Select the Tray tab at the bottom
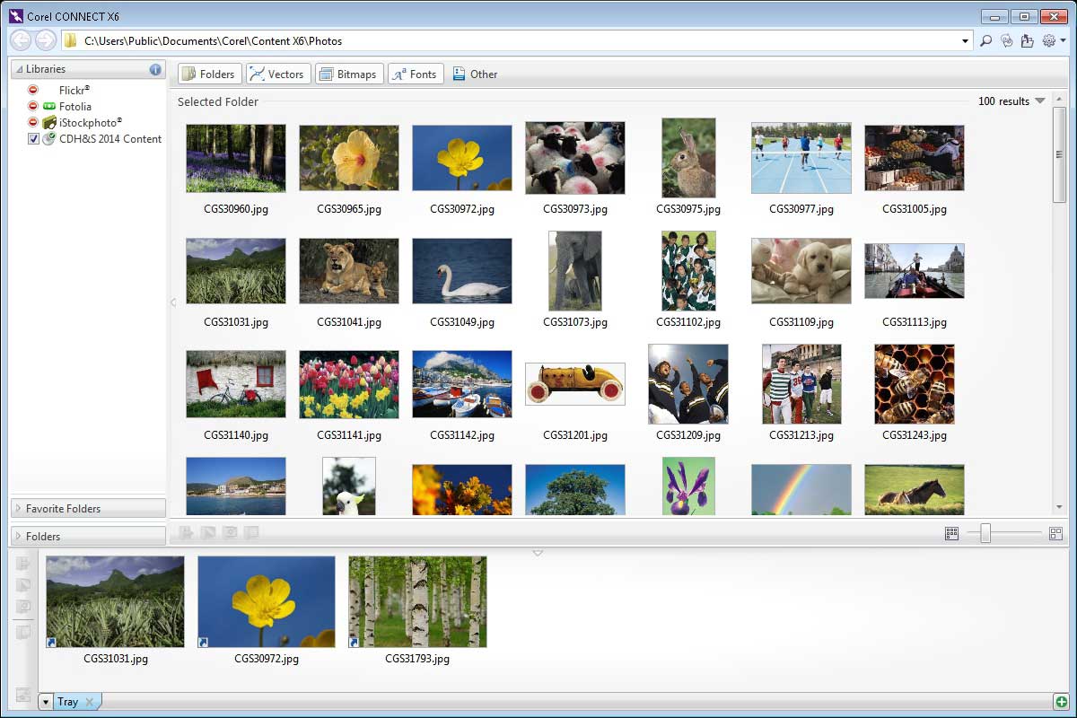1077x718 pixels. (x=70, y=701)
